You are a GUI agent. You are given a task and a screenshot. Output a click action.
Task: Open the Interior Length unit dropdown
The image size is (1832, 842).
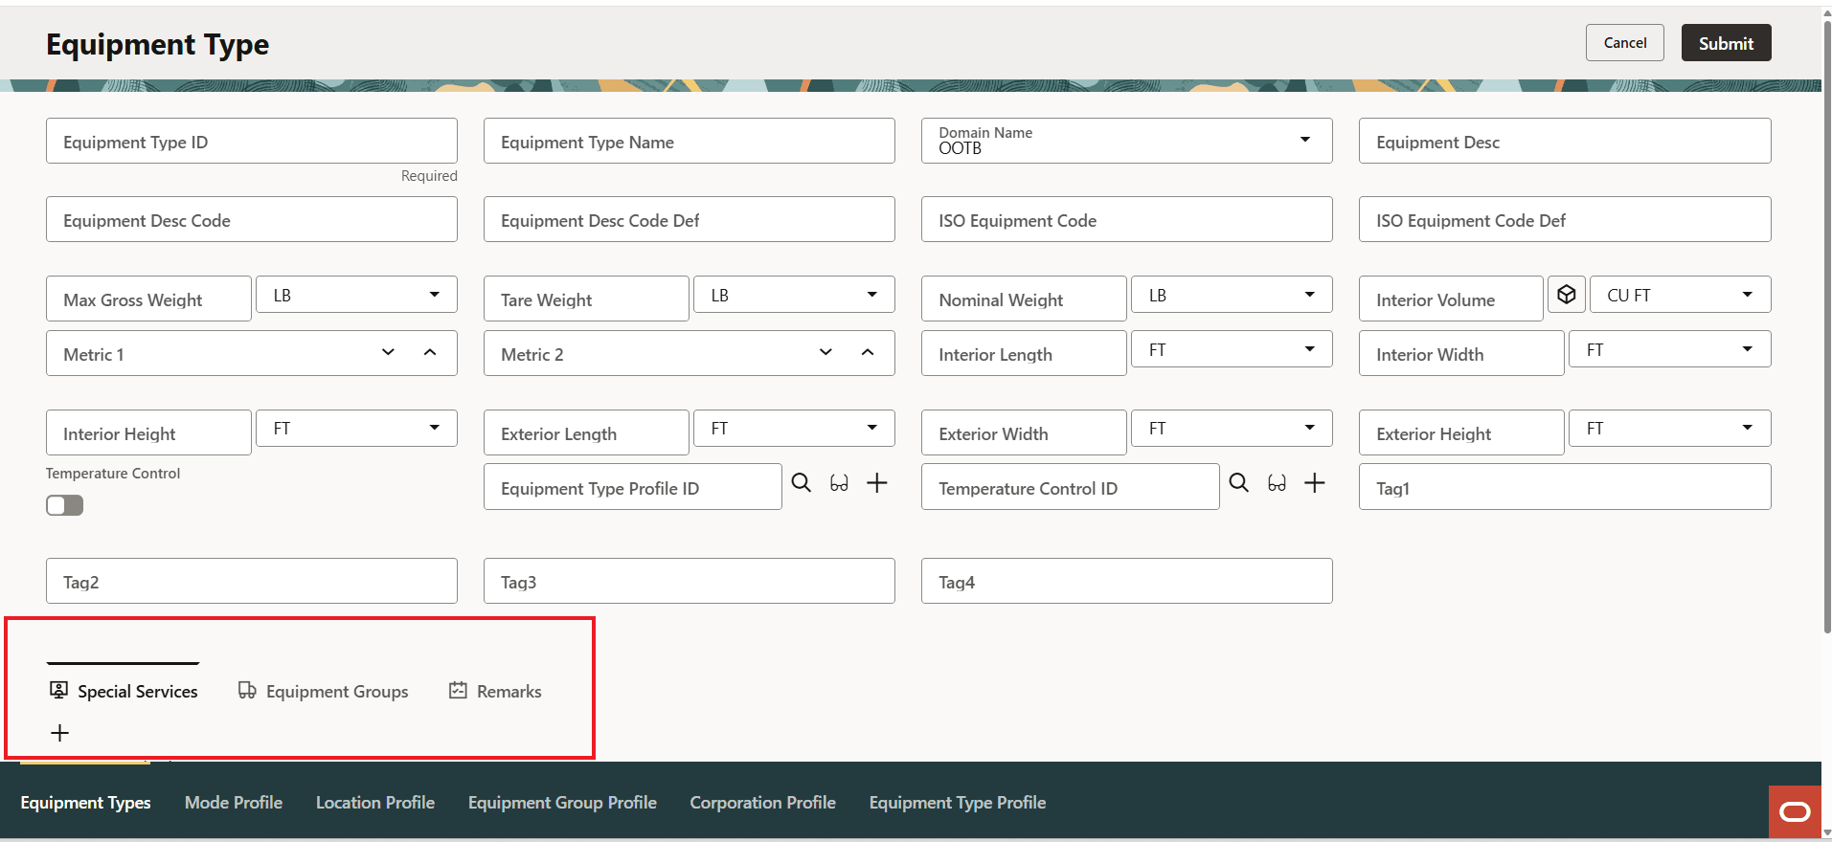click(x=1232, y=349)
